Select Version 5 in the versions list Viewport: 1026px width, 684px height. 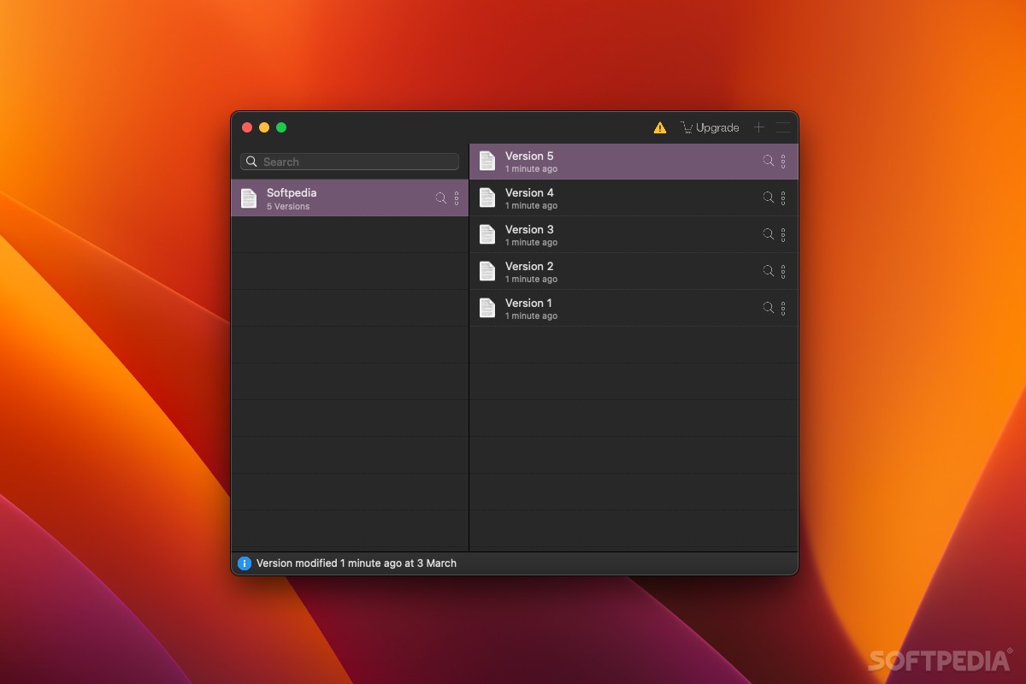tap(634, 161)
